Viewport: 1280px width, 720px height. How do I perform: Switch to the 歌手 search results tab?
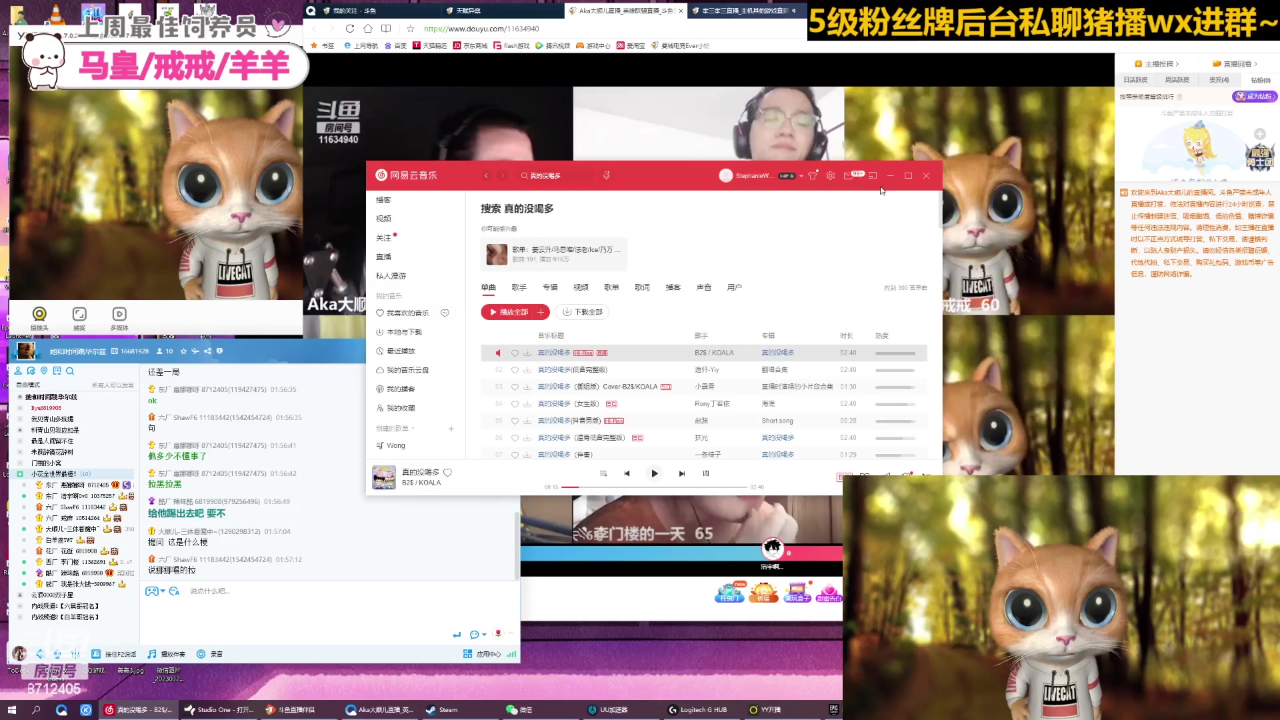tap(519, 287)
